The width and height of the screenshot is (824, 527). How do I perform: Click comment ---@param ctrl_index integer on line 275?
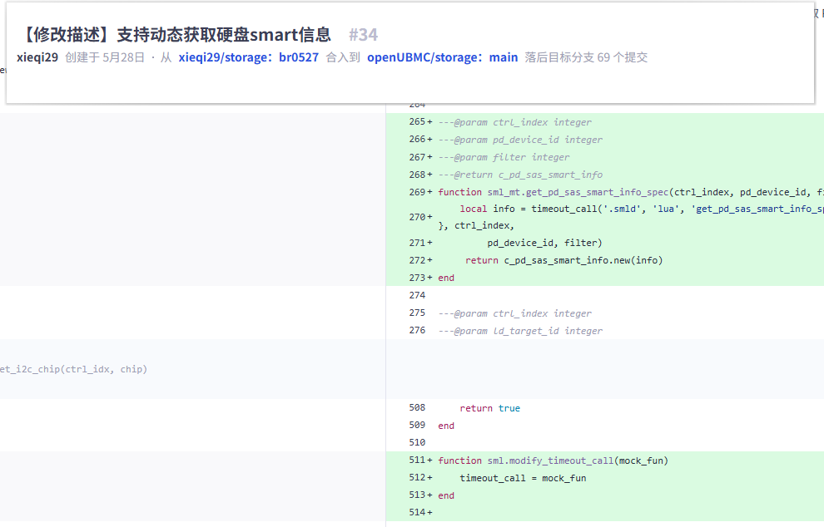click(x=514, y=313)
